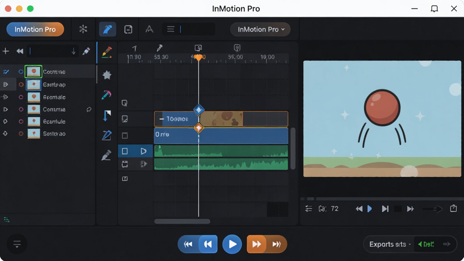Viewport: 464px width, 261px height.
Task: Expand the Contume layer row arrow
Action: [x=5, y=110]
